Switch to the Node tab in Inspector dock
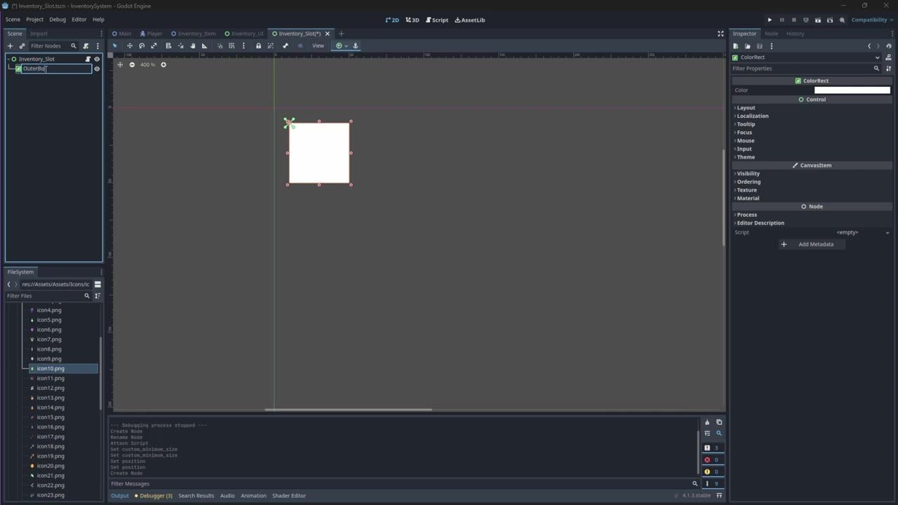Image resolution: width=898 pixels, height=505 pixels. [771, 34]
